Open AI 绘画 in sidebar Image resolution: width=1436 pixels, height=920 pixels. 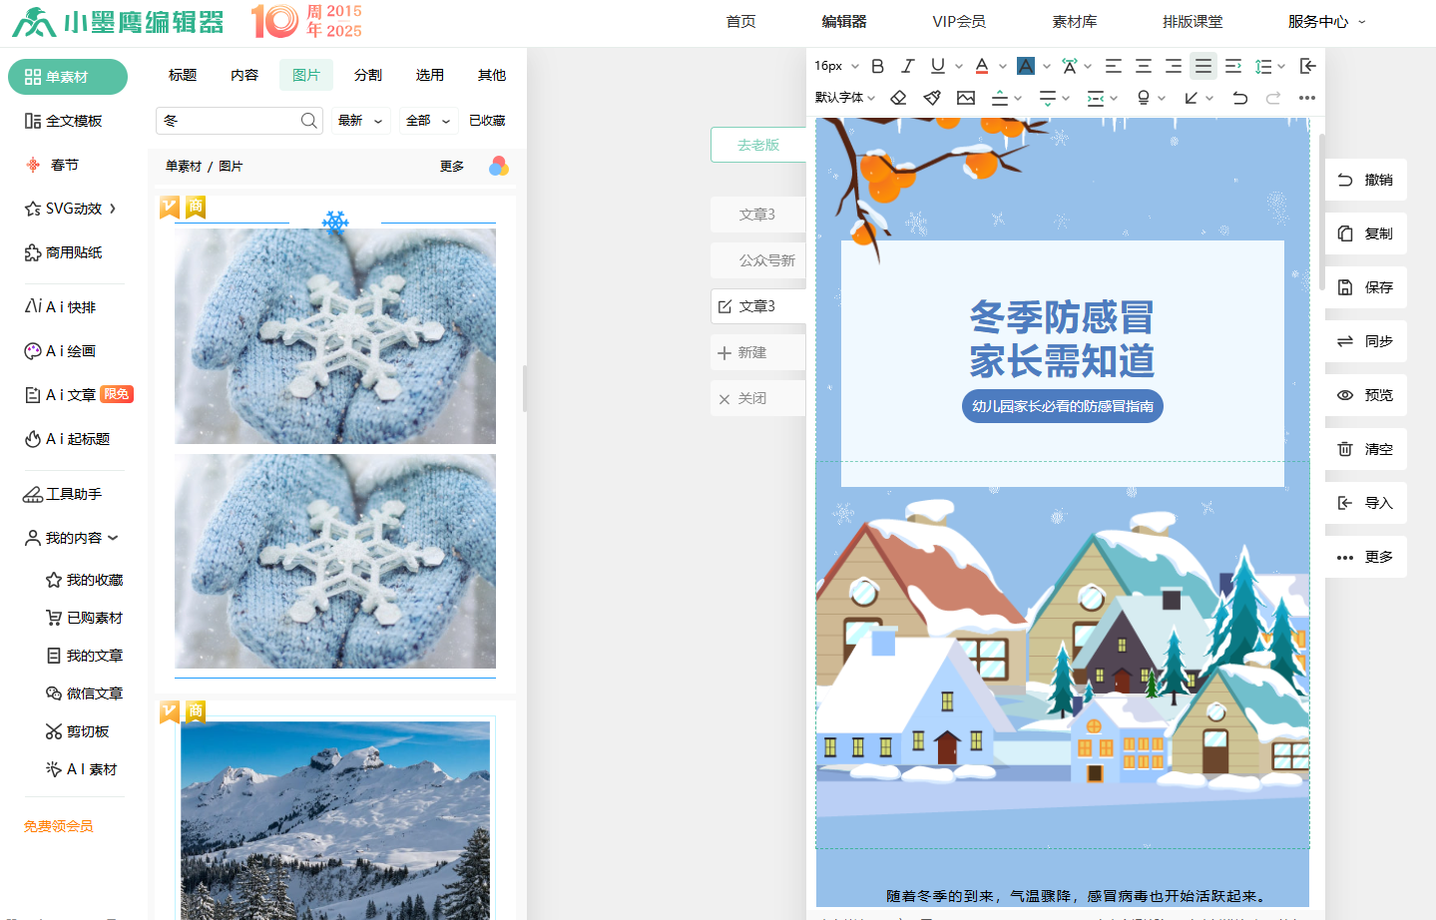coord(62,351)
